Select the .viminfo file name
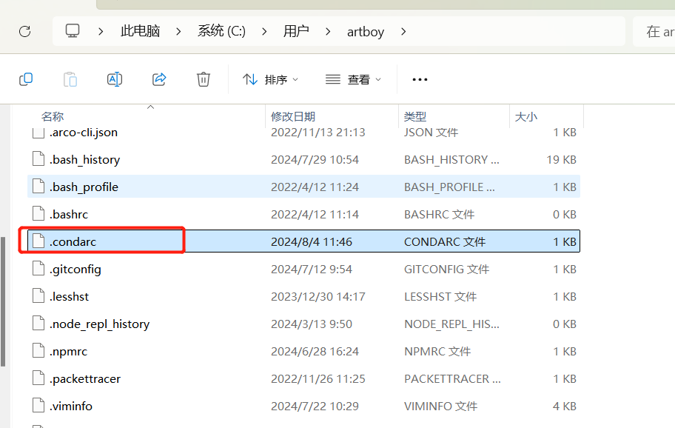 click(x=70, y=406)
